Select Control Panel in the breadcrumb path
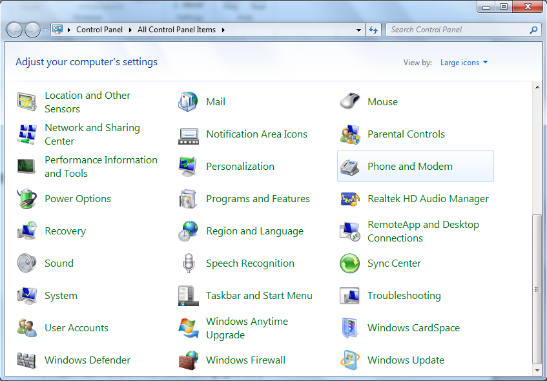The image size is (547, 381). pyautogui.click(x=99, y=30)
